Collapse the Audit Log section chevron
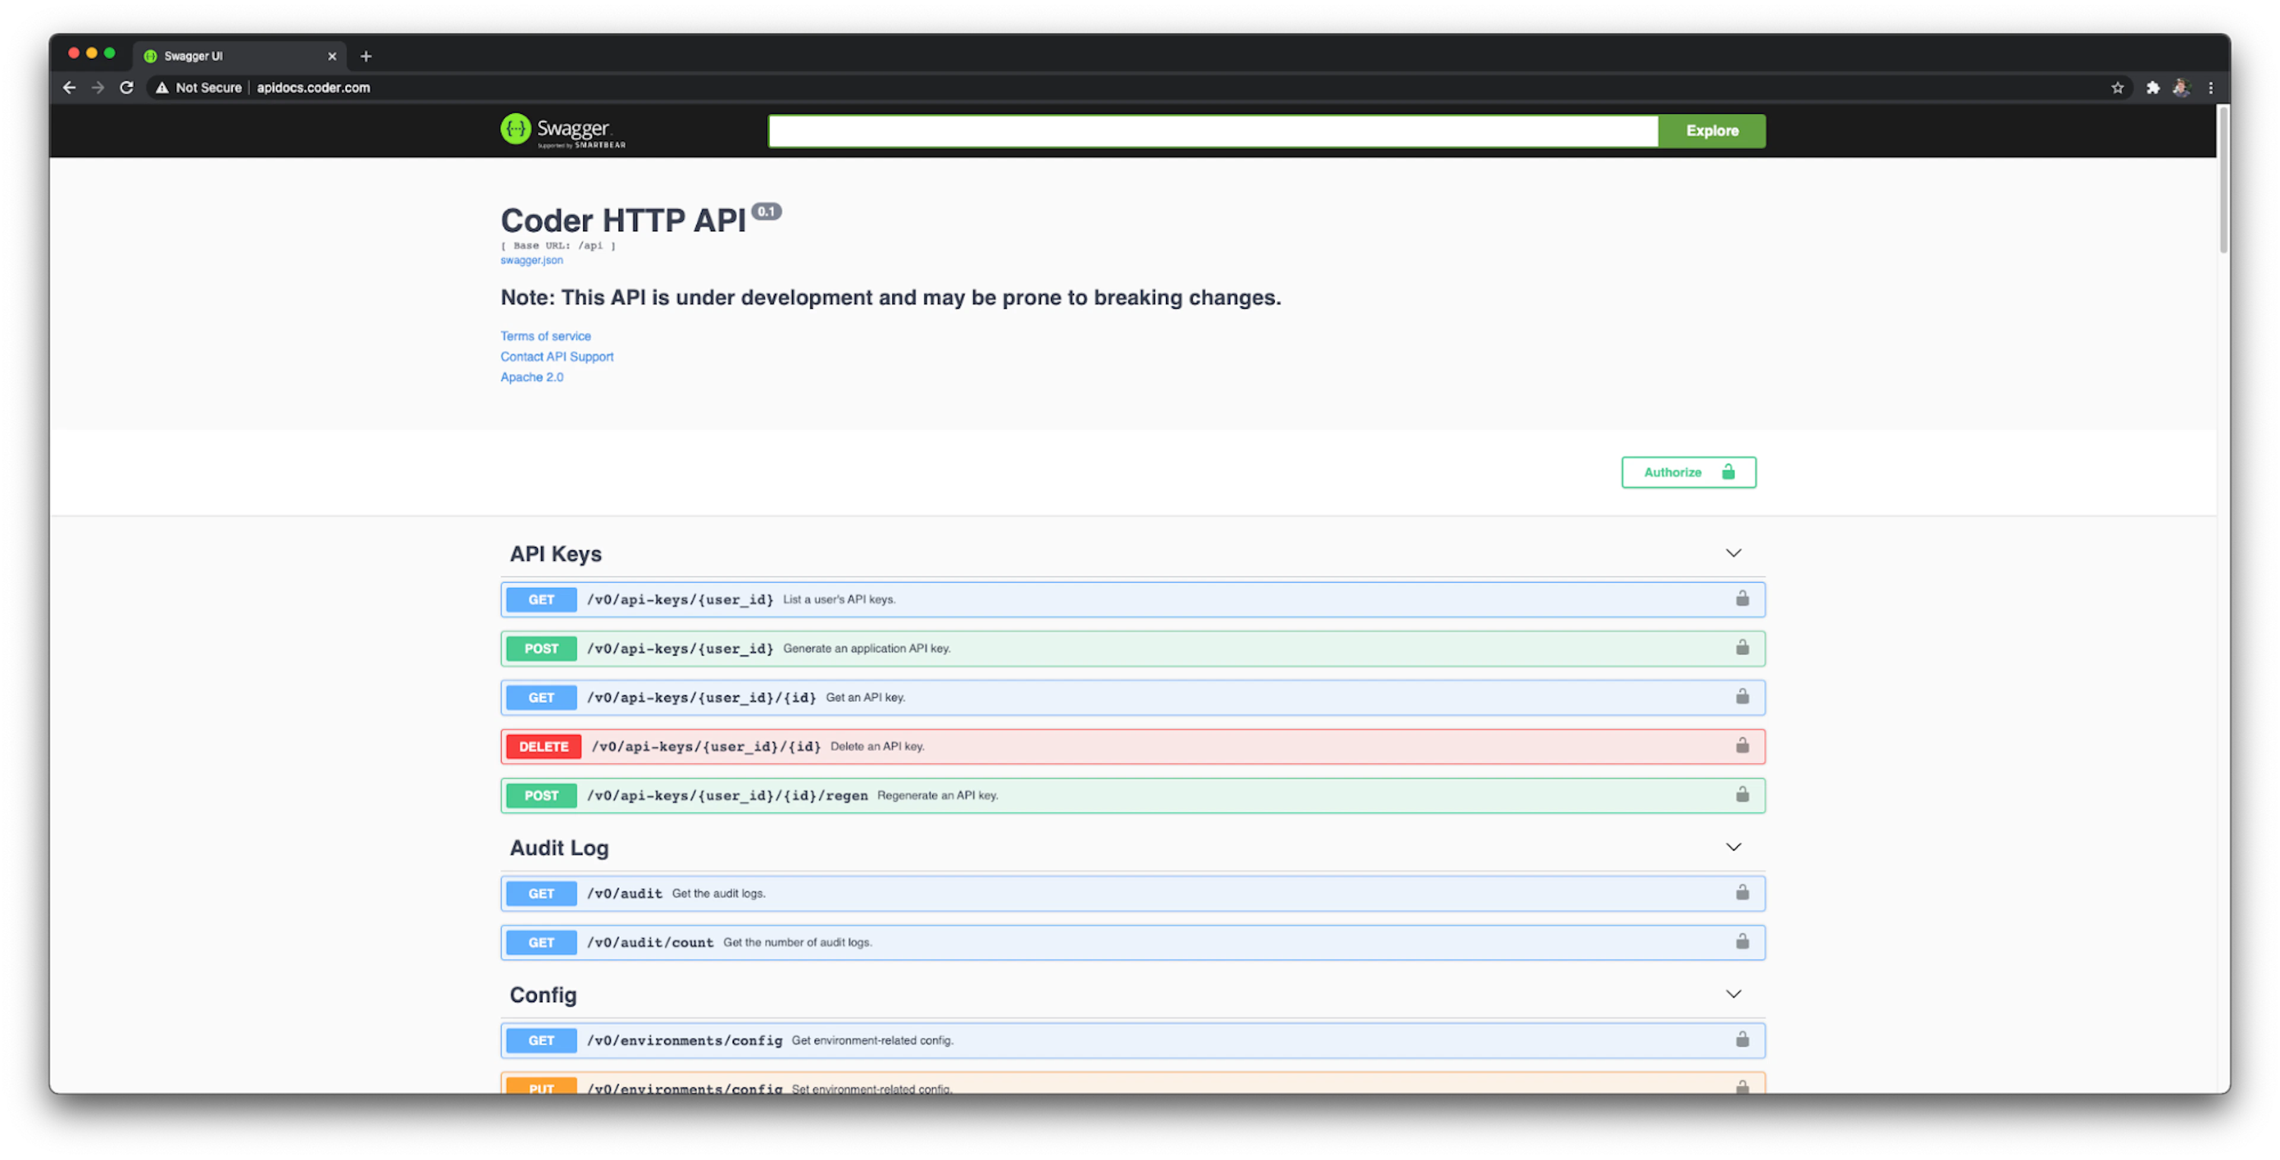Screen dimensions: 2280x1160 (x=1733, y=847)
